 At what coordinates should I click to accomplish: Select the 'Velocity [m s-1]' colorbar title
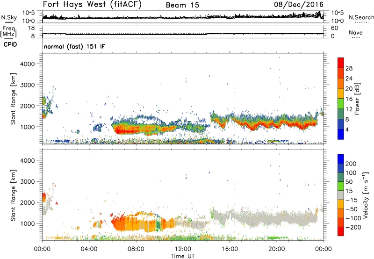pyautogui.click(x=366, y=195)
